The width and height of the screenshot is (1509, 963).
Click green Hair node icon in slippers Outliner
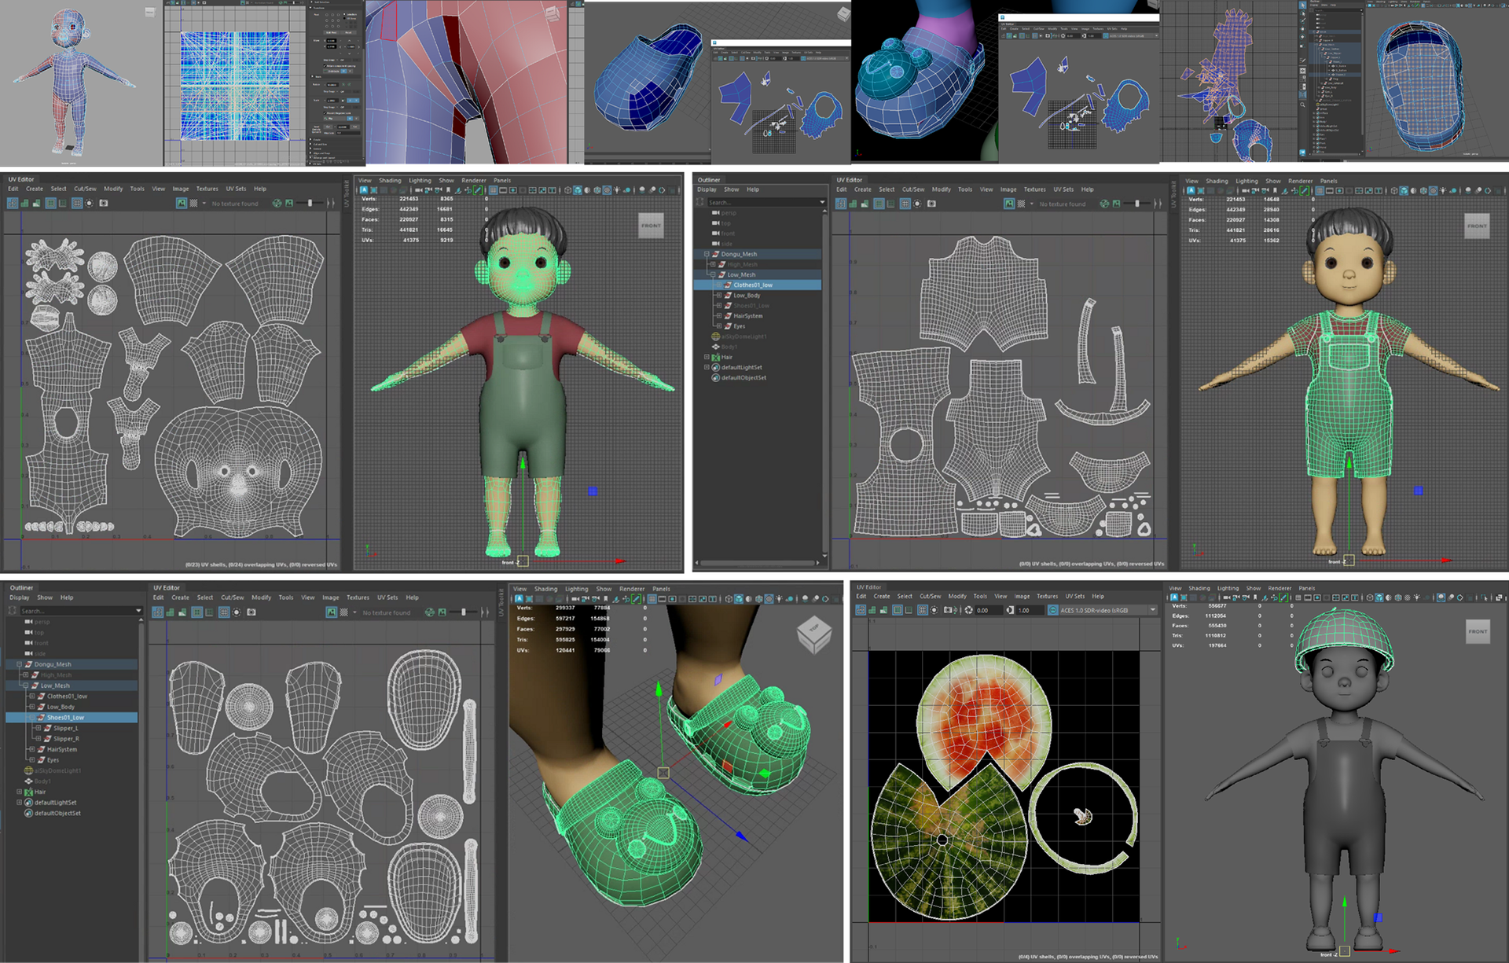29,792
